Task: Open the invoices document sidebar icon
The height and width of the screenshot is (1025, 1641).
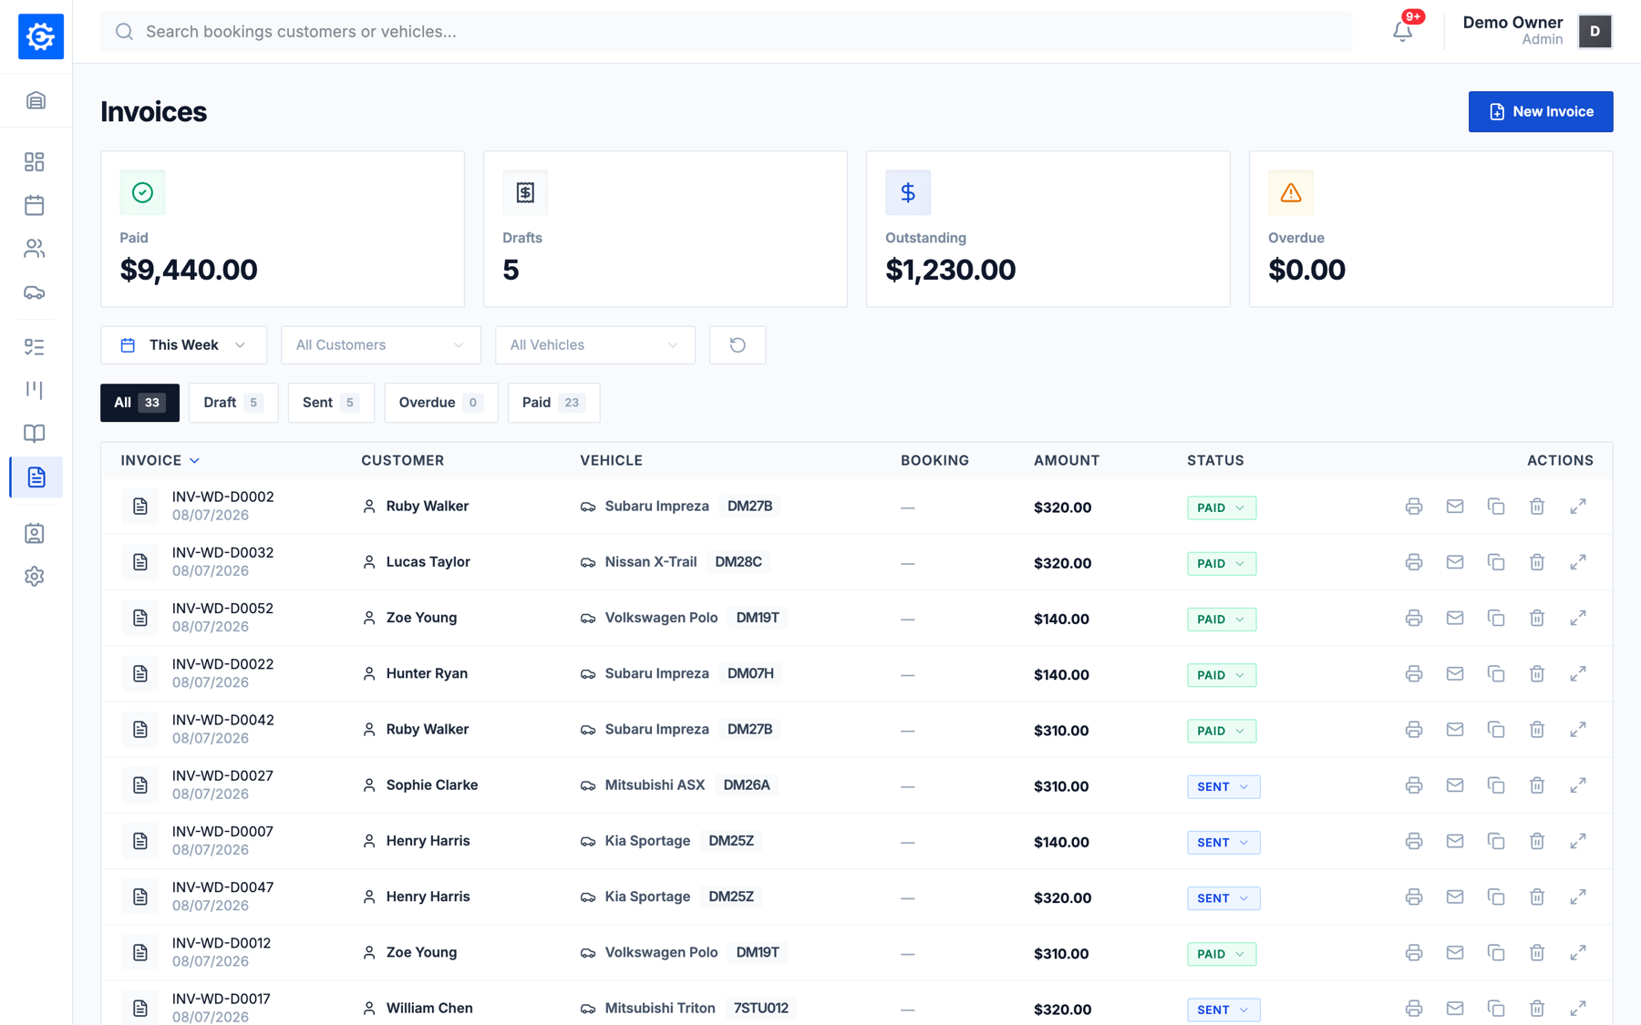Action: [x=36, y=477]
